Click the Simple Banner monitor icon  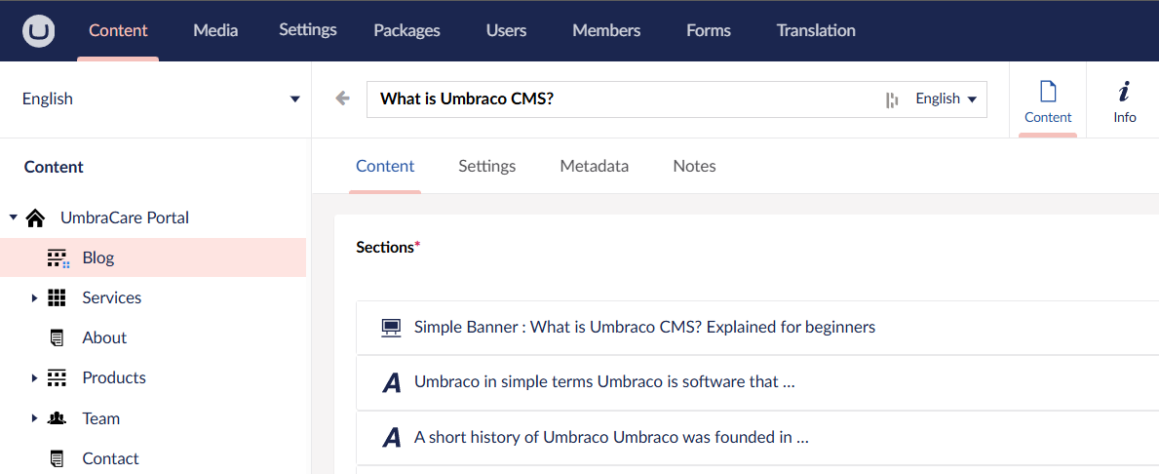[390, 327]
